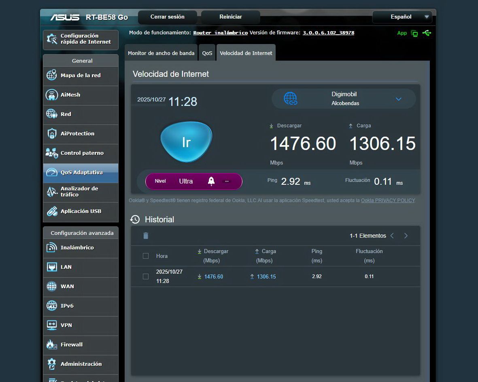Click the large 1306.15 Mbps upload result
The height and width of the screenshot is (382, 478).
coord(382,144)
